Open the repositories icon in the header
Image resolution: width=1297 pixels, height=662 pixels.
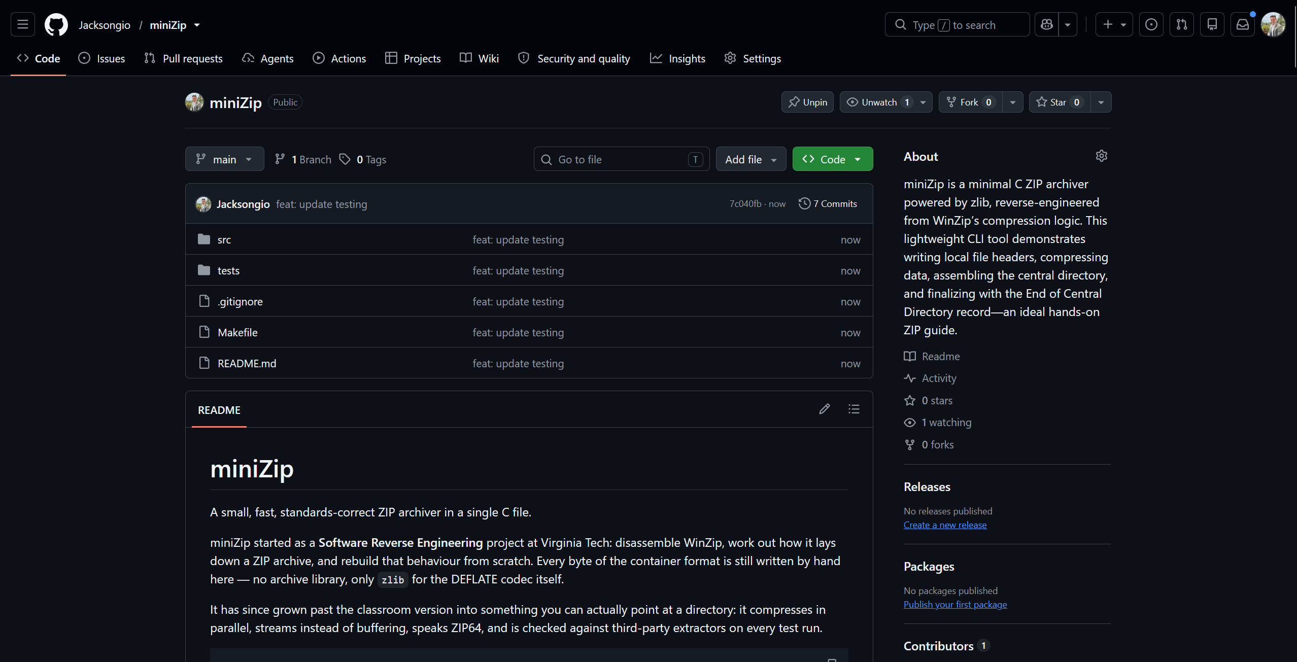[1212, 24]
